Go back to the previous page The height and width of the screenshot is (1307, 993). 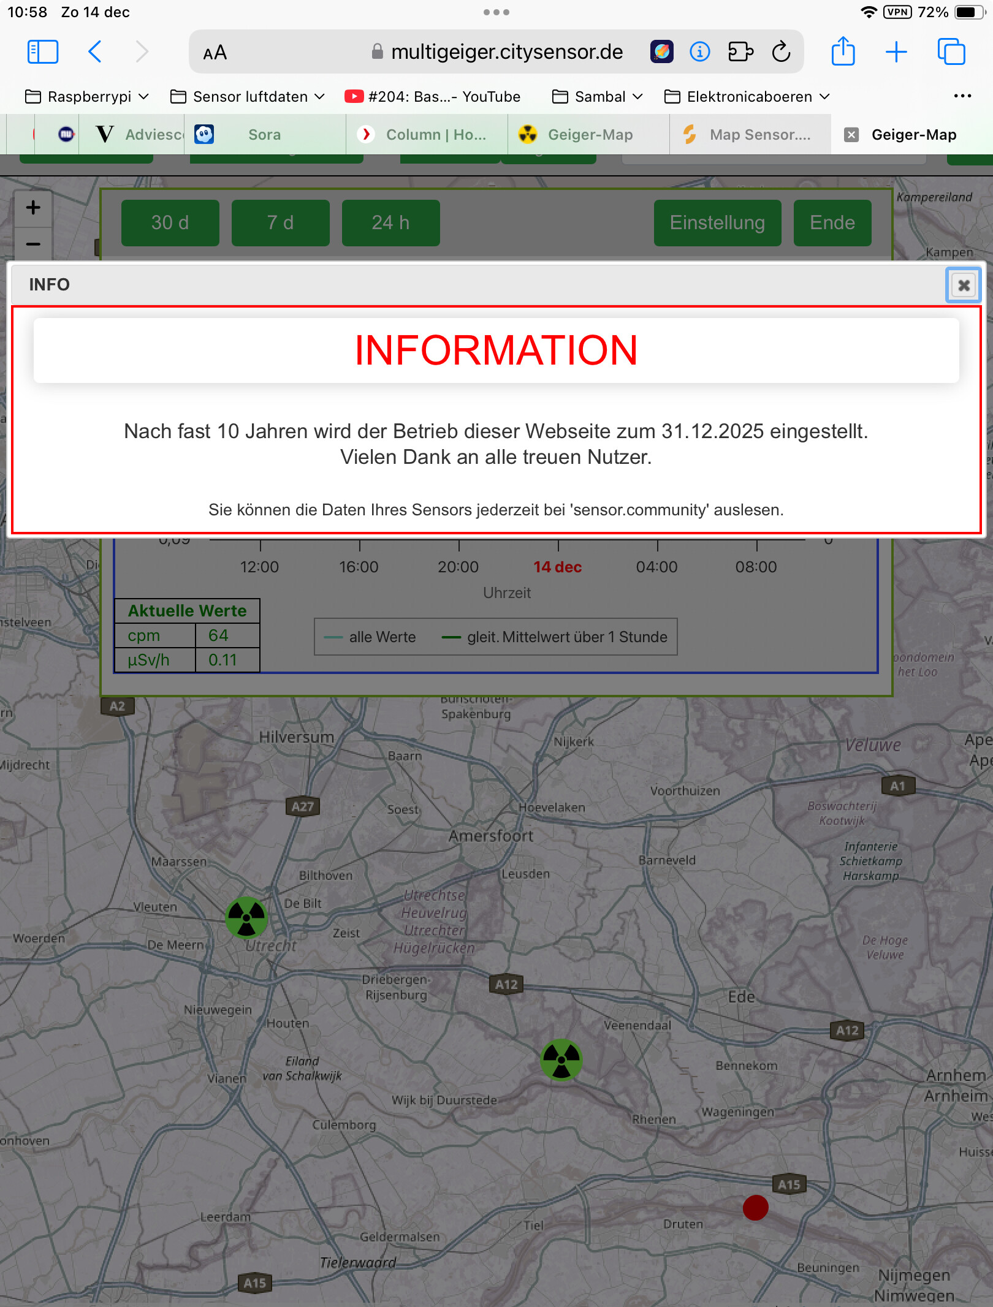[x=95, y=52]
